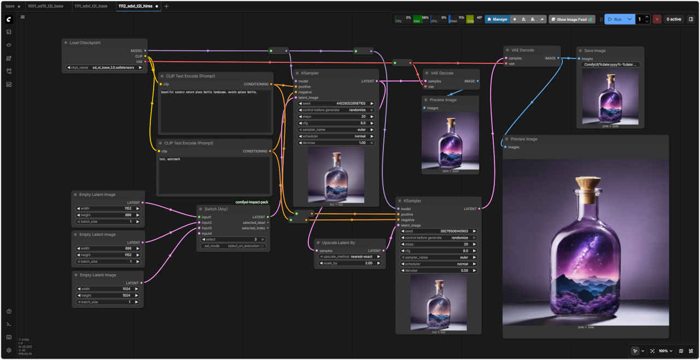Viewport: 700px width, 360px height.
Task: Switch to the 1111_sdxl_t2i_base tab
Action: coord(90,6)
